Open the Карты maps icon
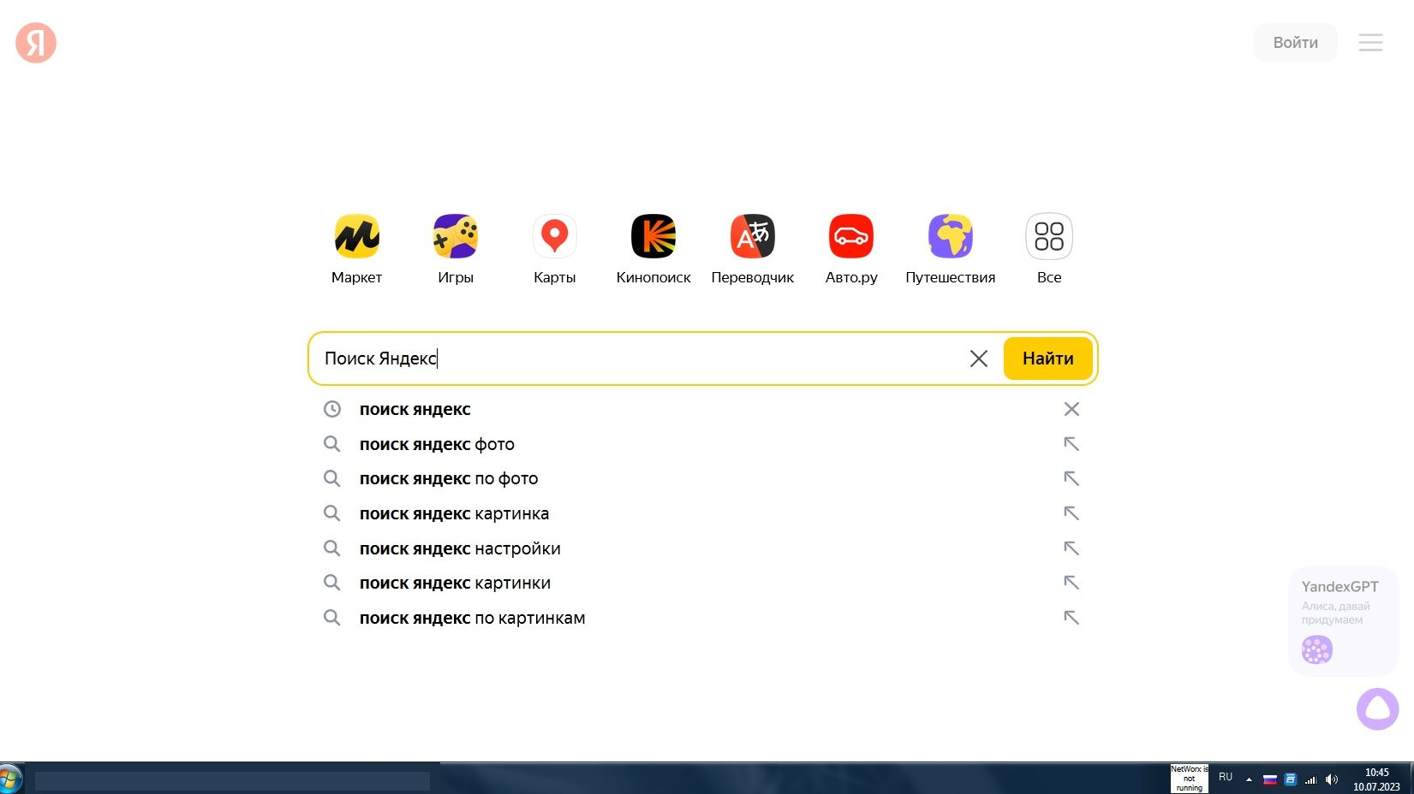The width and height of the screenshot is (1414, 794). pyautogui.click(x=555, y=236)
